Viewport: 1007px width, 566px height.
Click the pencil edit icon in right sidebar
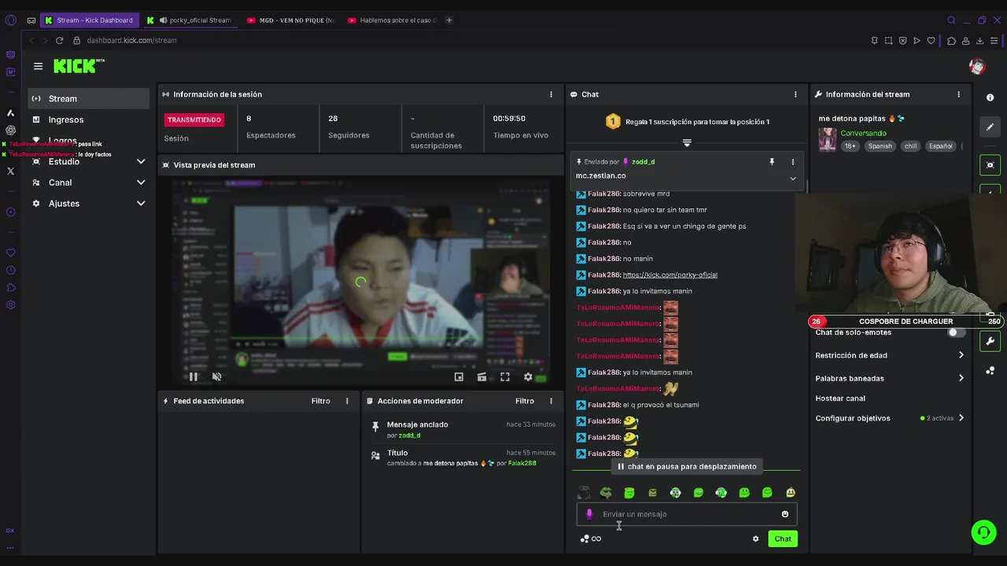click(990, 127)
